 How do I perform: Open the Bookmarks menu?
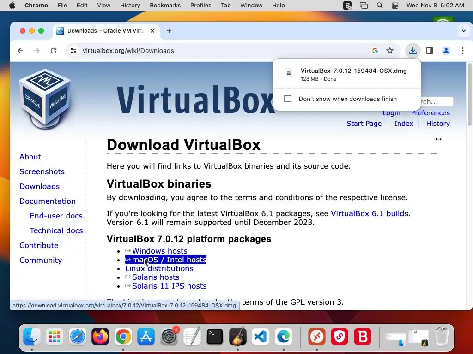point(165,6)
